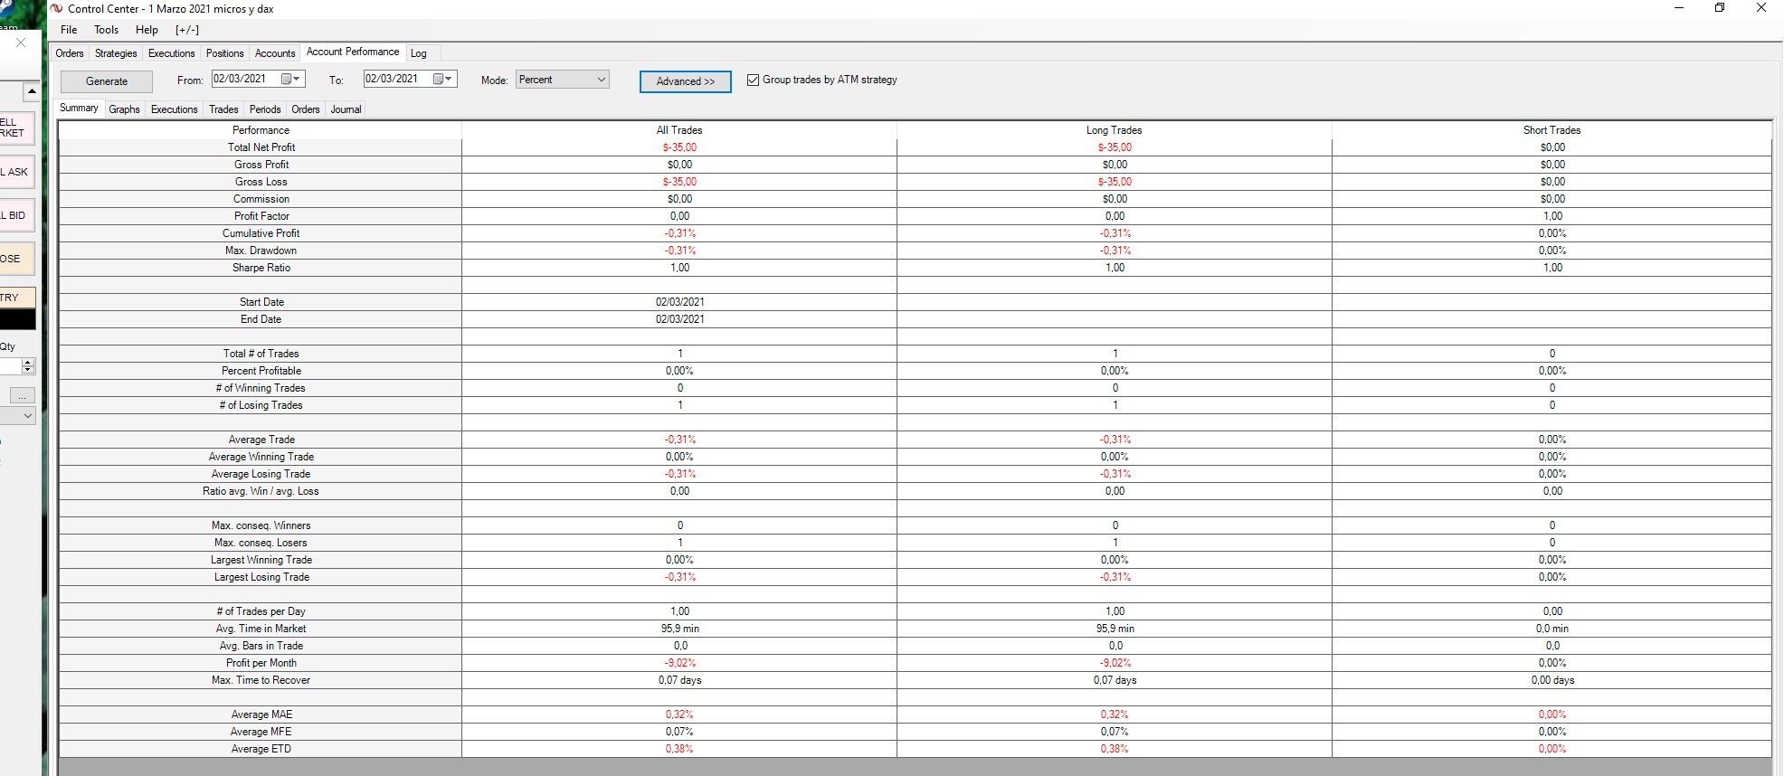Click the End Date row label

pyautogui.click(x=261, y=319)
